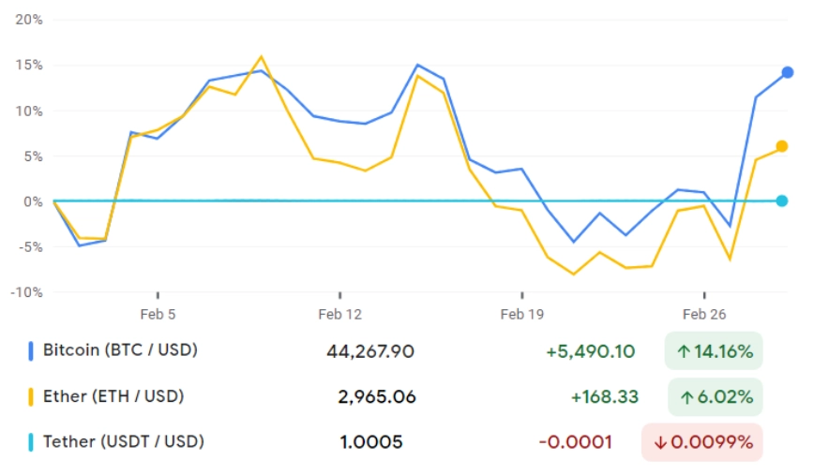Click the 15% y-axis label
Viewport: 814px width, 475px height.
[x=29, y=66]
